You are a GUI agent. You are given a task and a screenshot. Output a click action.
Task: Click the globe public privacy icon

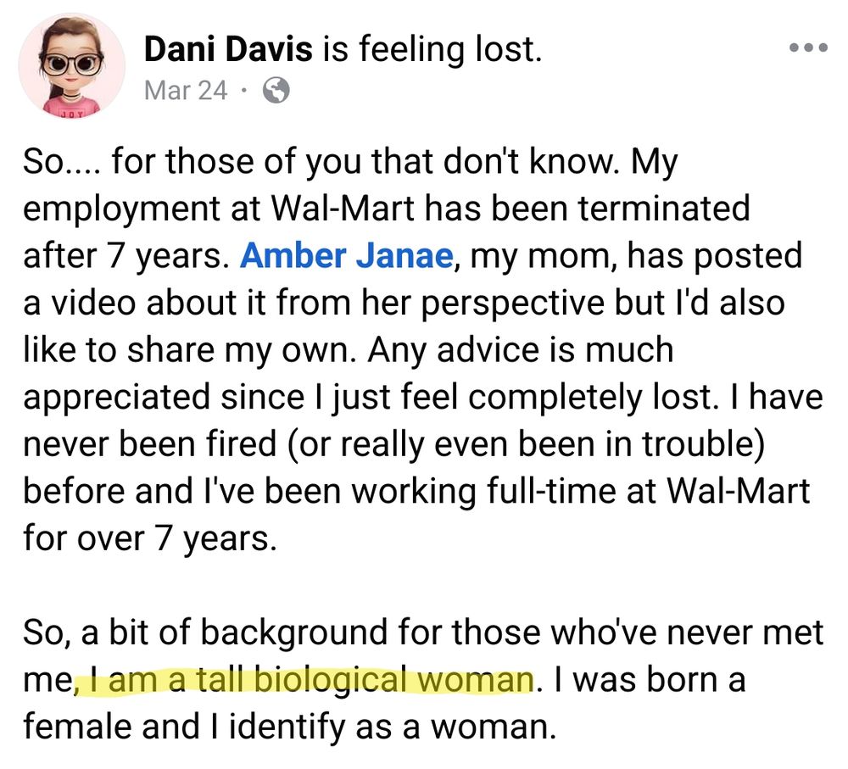276,91
